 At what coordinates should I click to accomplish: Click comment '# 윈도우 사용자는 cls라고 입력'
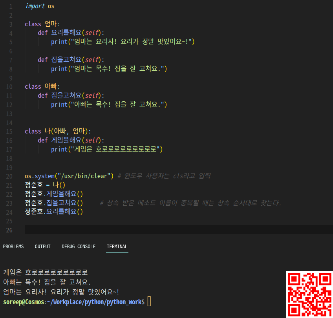[x=164, y=176]
